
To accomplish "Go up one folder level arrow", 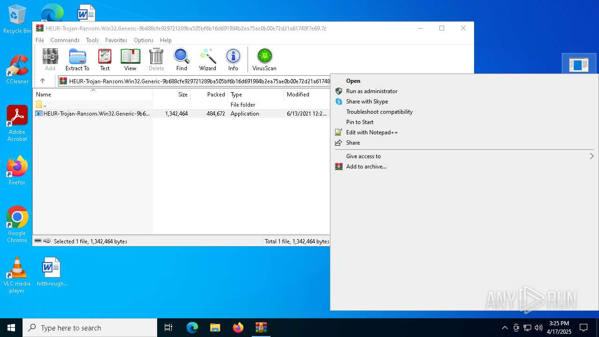I will coord(43,81).
